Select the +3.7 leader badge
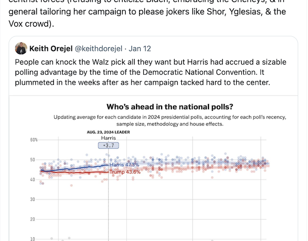Viewport: 308px width, 241px height. (x=108, y=146)
